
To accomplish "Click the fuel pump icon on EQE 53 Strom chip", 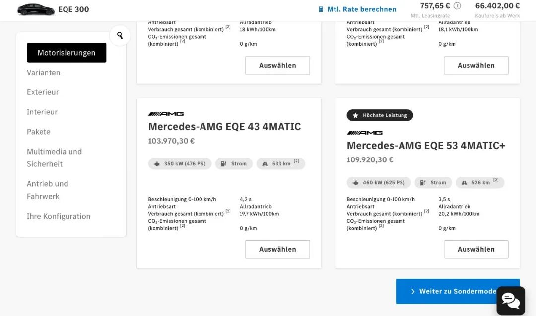I will point(423,183).
